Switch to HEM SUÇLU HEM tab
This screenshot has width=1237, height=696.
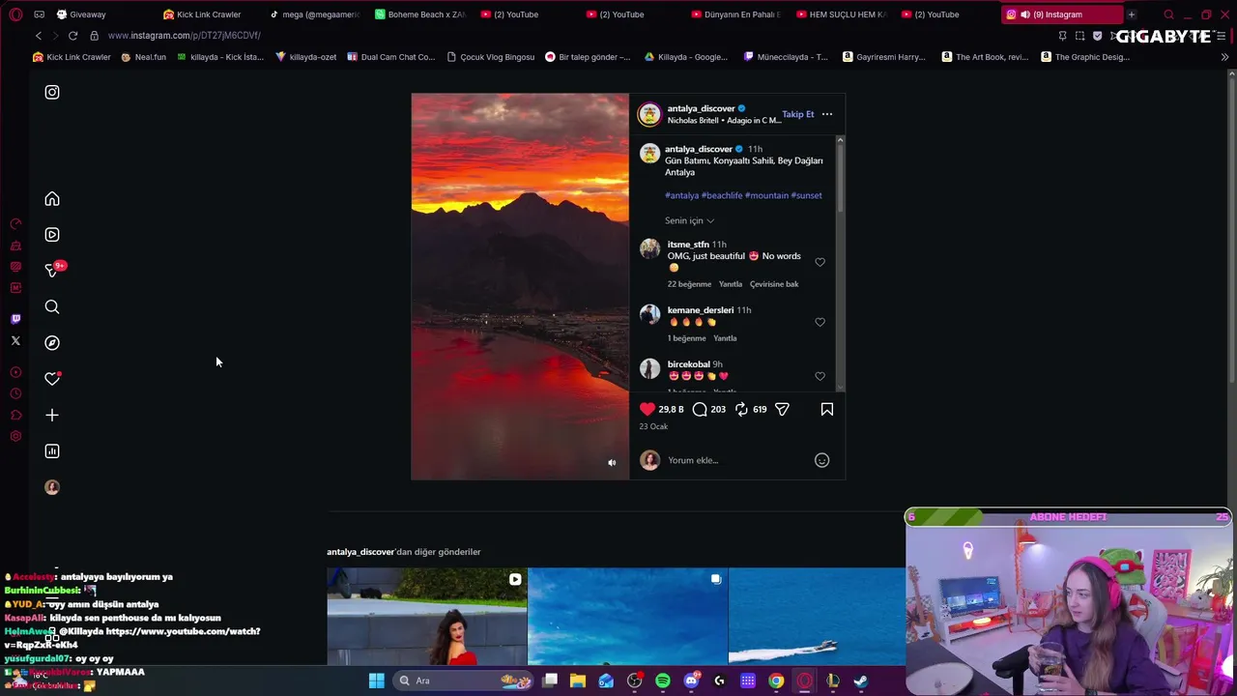(843, 14)
